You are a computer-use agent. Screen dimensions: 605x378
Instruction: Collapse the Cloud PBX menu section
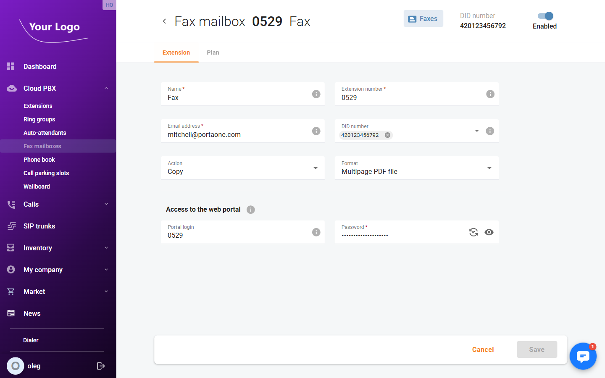(106, 88)
